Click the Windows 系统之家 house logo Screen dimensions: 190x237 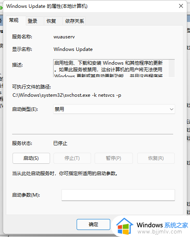pyautogui.click(x=125, y=226)
